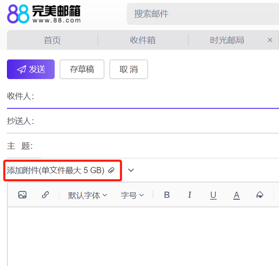Toggle italic formatting
Viewport: 279px width, 266px height.
(x=190, y=195)
